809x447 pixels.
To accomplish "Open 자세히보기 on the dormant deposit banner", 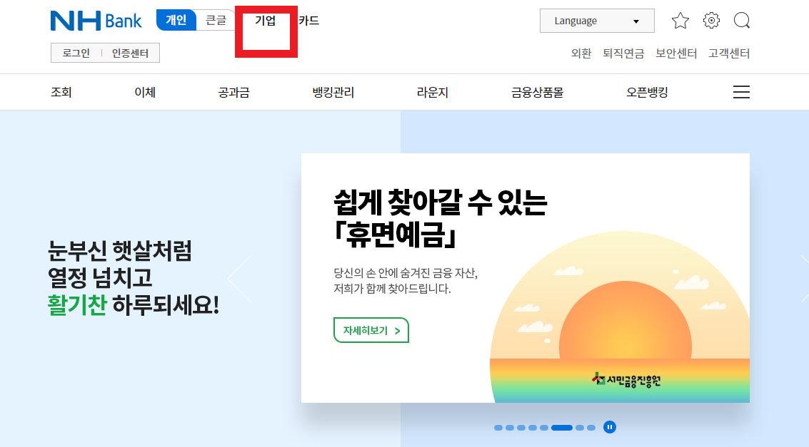I will click(371, 330).
